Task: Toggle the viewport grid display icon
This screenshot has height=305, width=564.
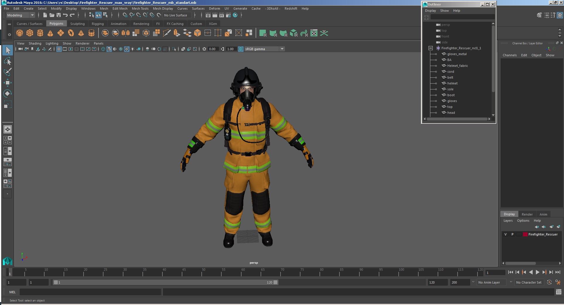Action: (x=59, y=49)
